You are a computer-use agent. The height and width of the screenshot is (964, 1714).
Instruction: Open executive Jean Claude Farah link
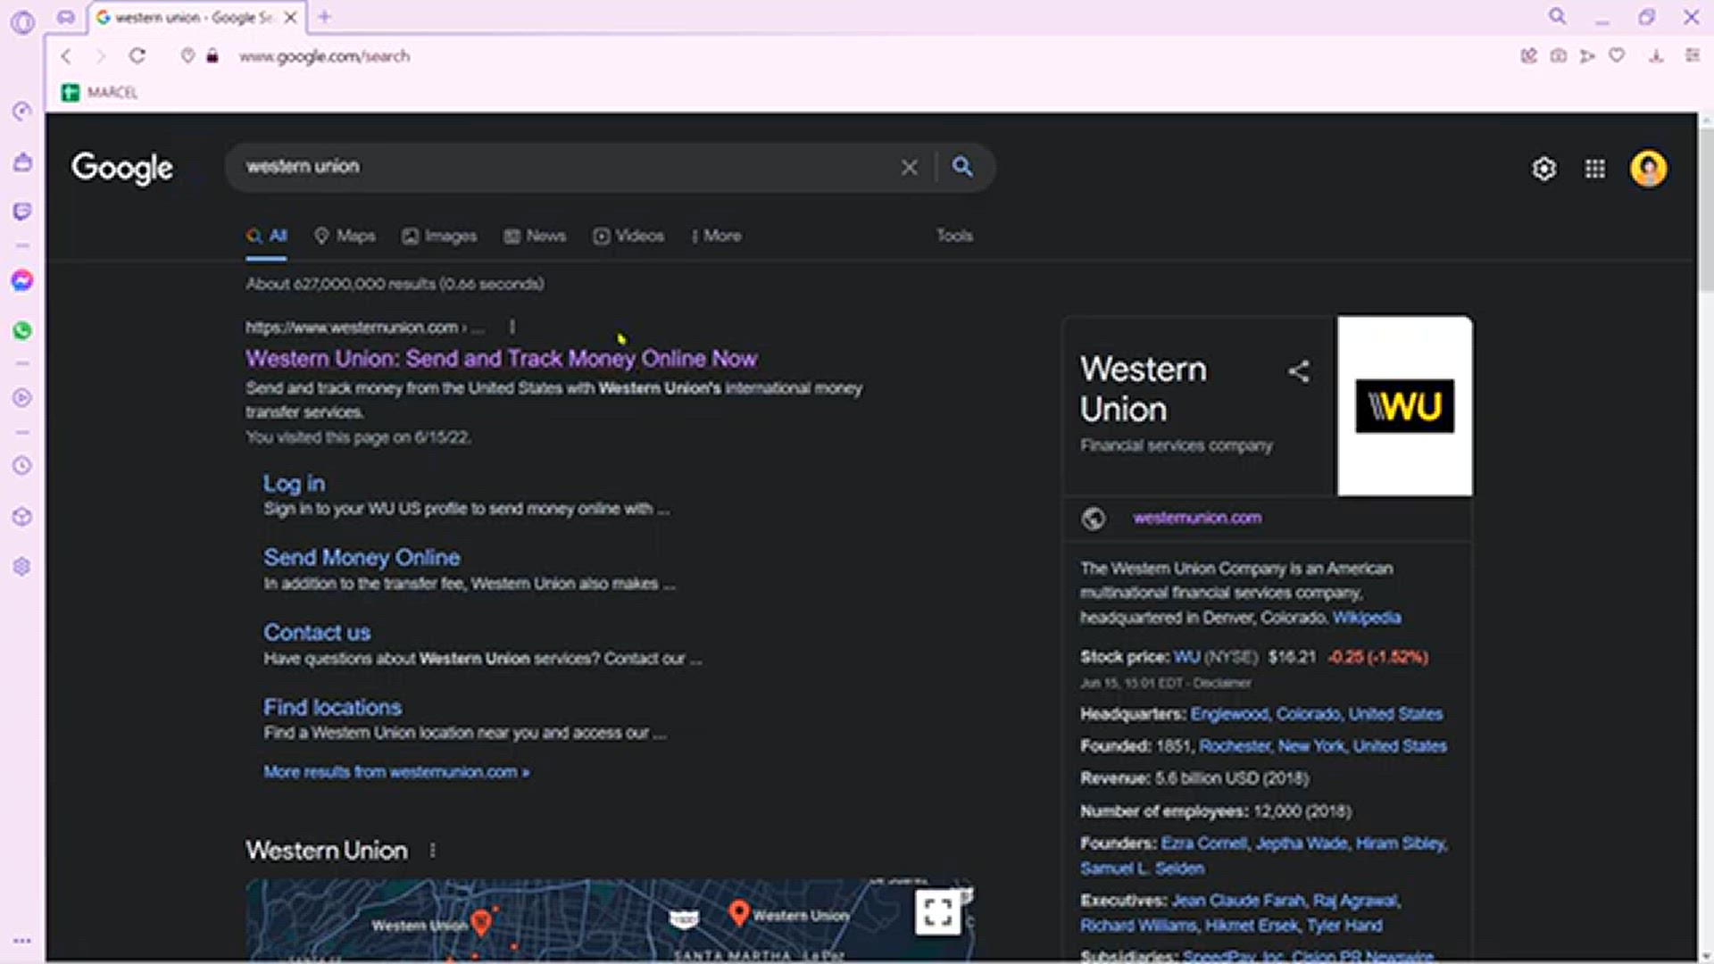[x=1238, y=901]
